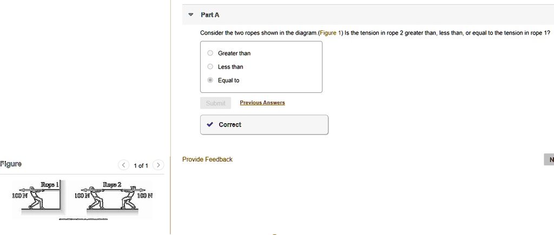Click the word "Correct" in the result box
Viewport: 554px width, 235px height.
click(230, 125)
